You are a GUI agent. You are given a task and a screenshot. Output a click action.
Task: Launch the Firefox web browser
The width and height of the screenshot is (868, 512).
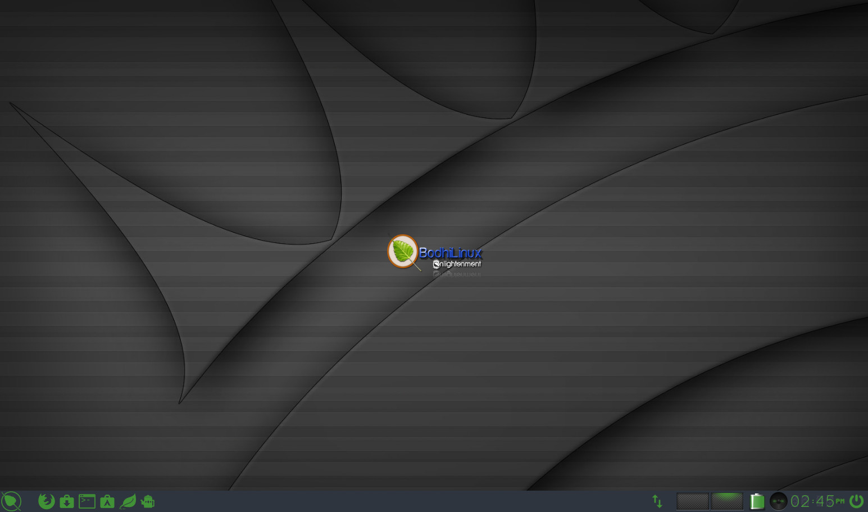tap(46, 501)
